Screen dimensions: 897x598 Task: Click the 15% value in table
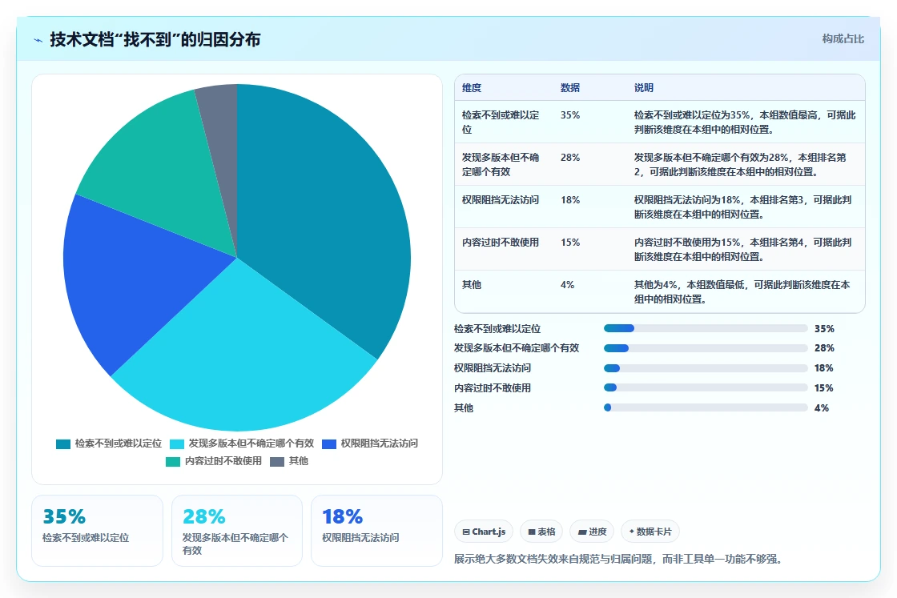tap(570, 242)
